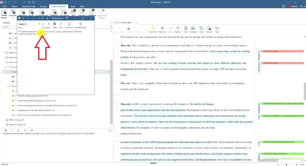Click the zoom out minus button
This screenshot has width=306, height=166.
pos(278,165)
